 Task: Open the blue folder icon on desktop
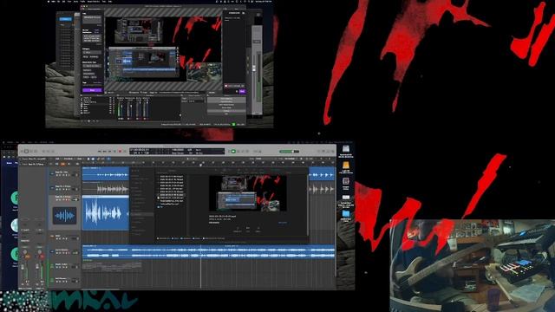pos(346,214)
